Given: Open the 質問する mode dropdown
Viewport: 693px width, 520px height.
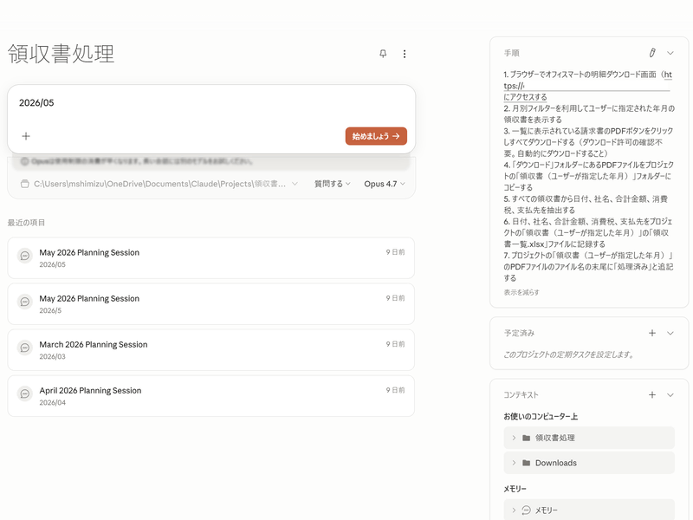Looking at the screenshot, I should (x=333, y=184).
